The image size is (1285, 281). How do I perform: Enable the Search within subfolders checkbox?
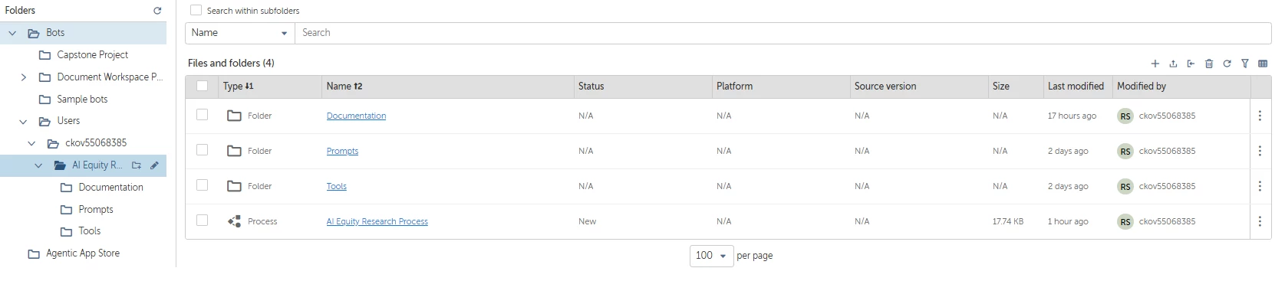196,10
